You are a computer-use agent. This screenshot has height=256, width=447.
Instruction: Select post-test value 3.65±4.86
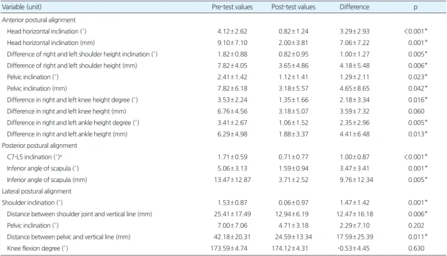pos(293,66)
